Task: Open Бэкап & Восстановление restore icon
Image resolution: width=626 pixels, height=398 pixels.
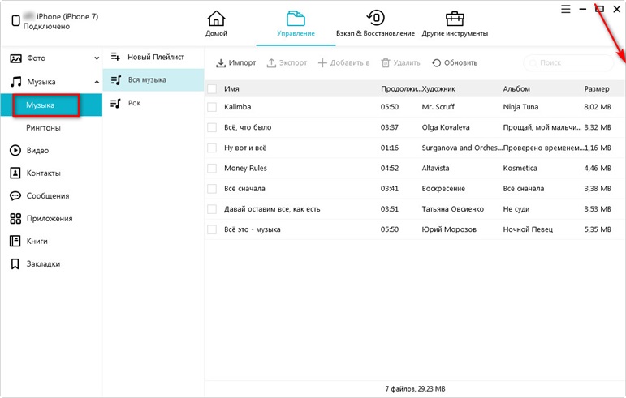Action: (375, 18)
